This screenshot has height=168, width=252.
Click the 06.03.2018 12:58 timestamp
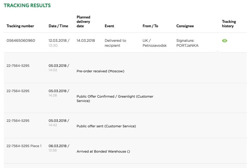(x=58, y=148)
